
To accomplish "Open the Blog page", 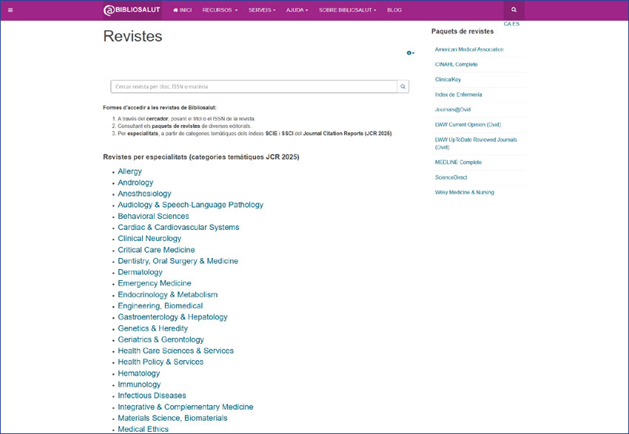I will pyautogui.click(x=394, y=10).
